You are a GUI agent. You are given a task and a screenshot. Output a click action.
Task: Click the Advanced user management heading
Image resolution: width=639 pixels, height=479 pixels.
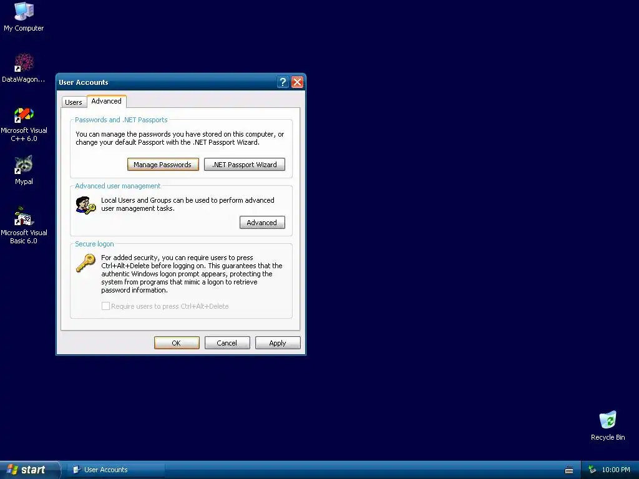tap(118, 186)
